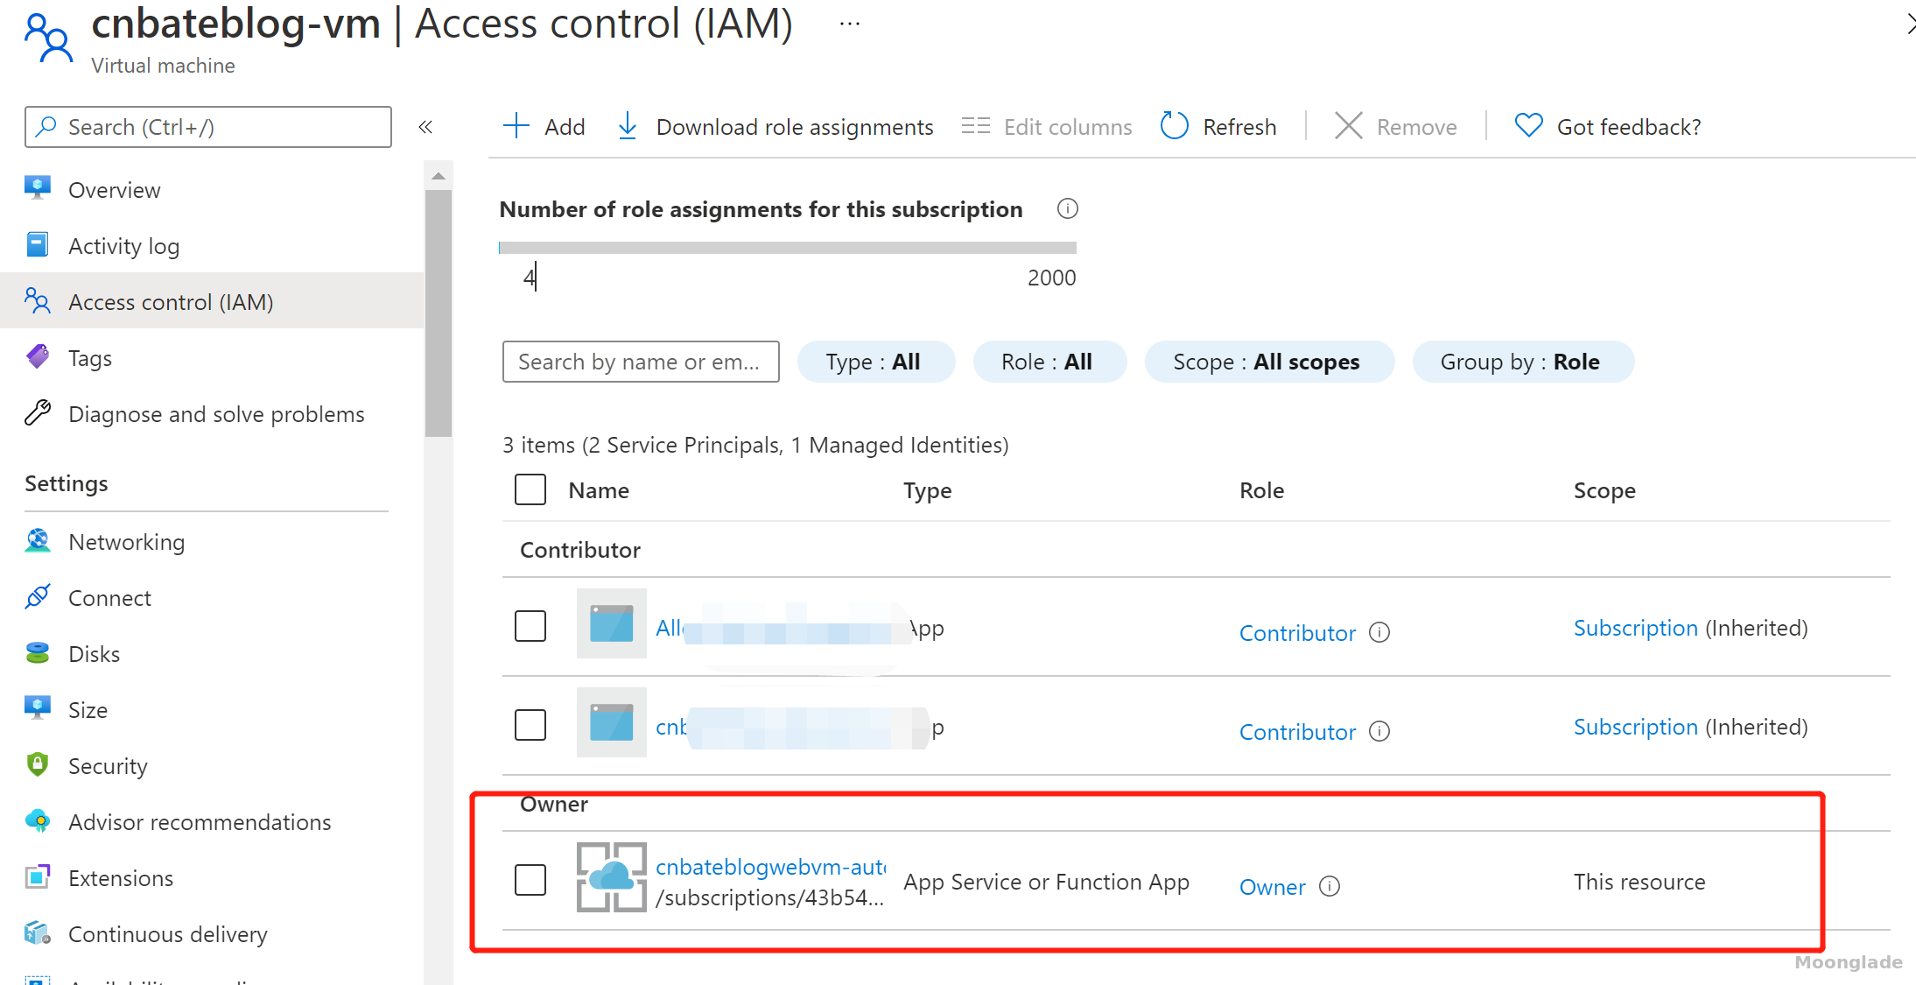
Task: Click Remove in the toolbar
Action: tap(1395, 127)
